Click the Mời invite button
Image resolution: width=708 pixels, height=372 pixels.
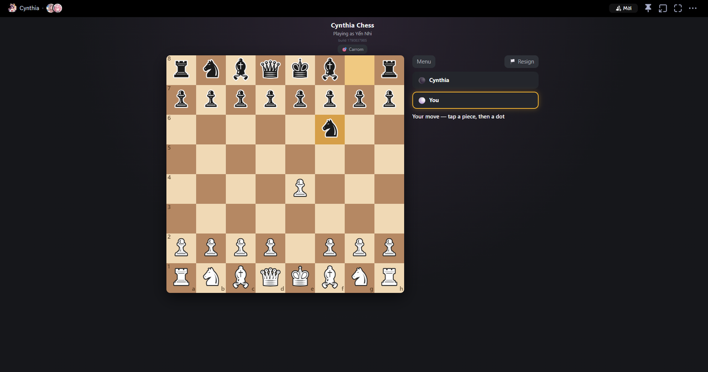pyautogui.click(x=623, y=8)
